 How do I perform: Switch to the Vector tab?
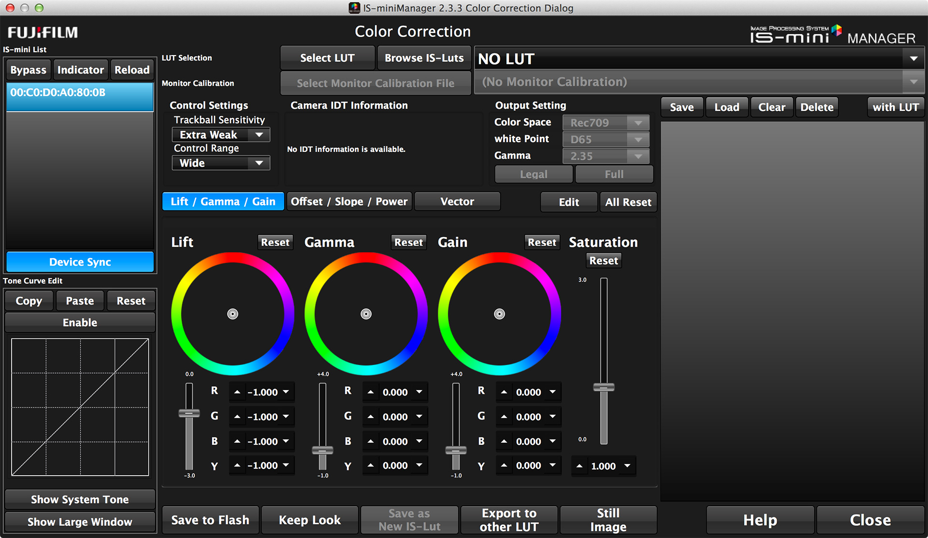[457, 202]
